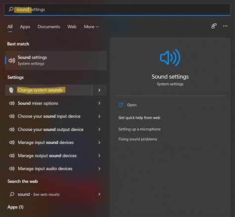
Task: Open Setting up a microphone help link
Action: point(139,129)
